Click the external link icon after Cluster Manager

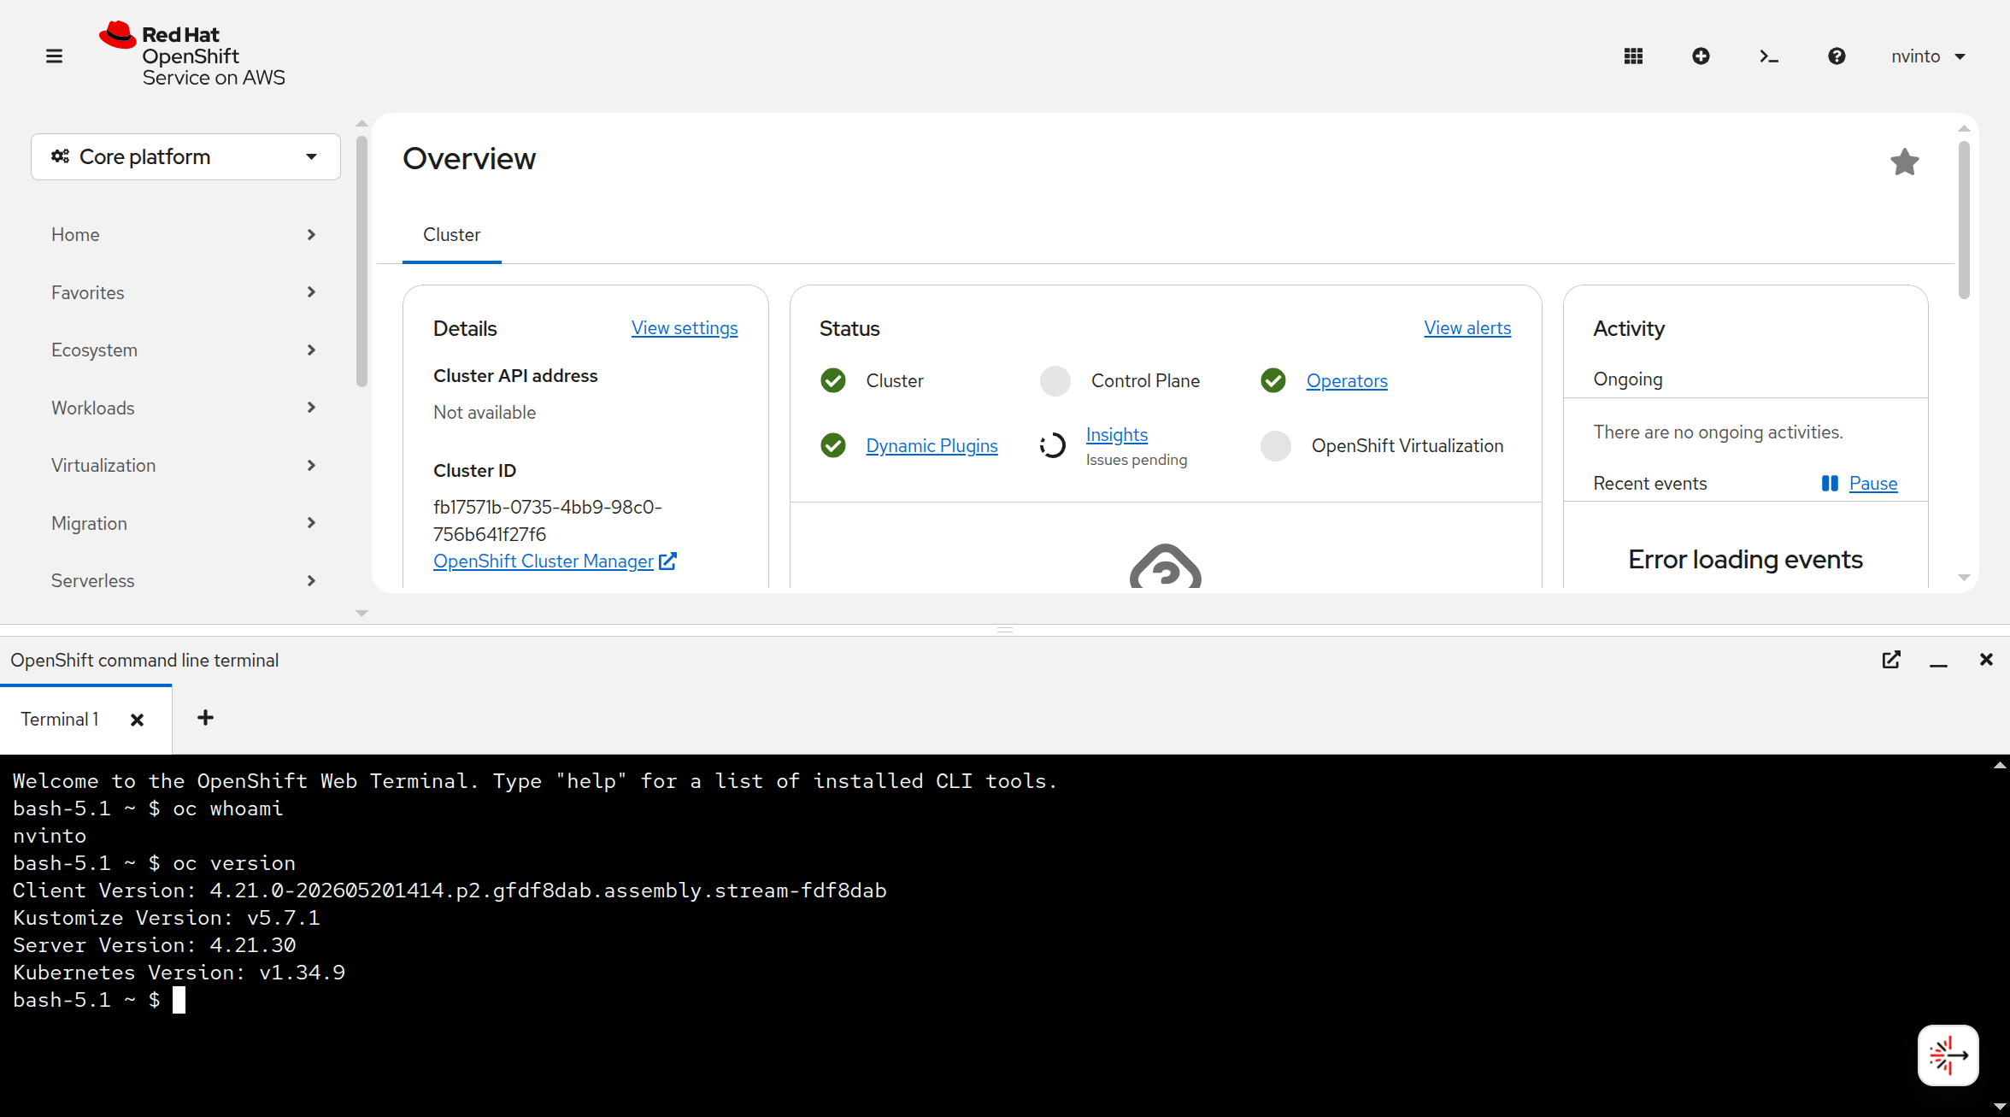(667, 561)
